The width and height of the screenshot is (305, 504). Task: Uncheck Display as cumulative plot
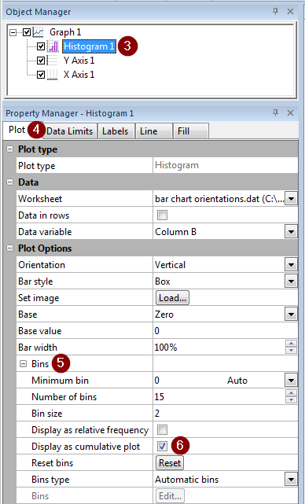tap(162, 446)
